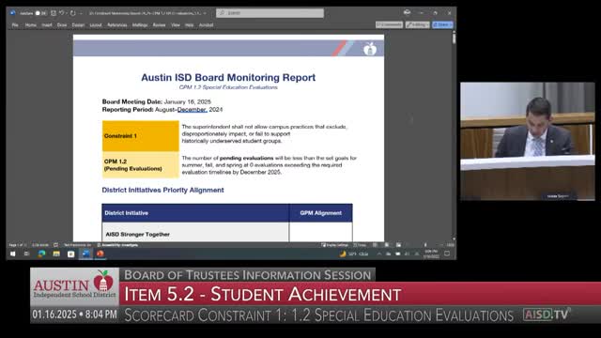Click the Undo arrow icon
Image resolution: width=601 pixels, height=338 pixels.
tap(61, 13)
